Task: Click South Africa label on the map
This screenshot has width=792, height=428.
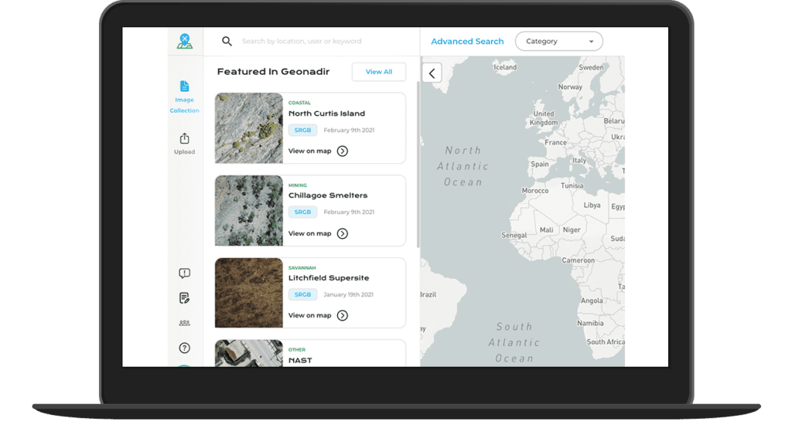Action: (x=606, y=341)
